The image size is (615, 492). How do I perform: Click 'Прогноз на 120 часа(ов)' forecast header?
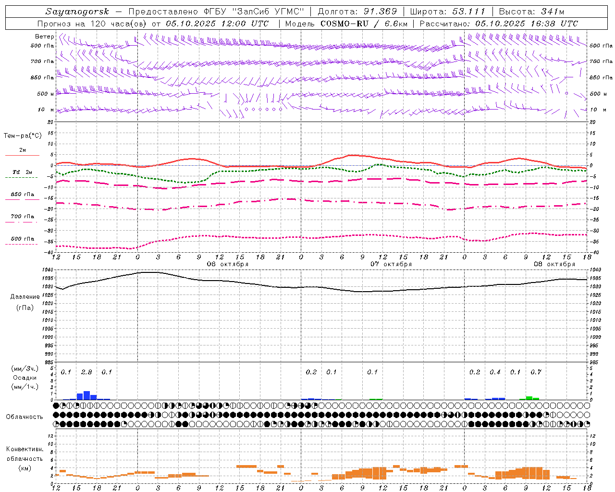pyautogui.click(x=92, y=24)
